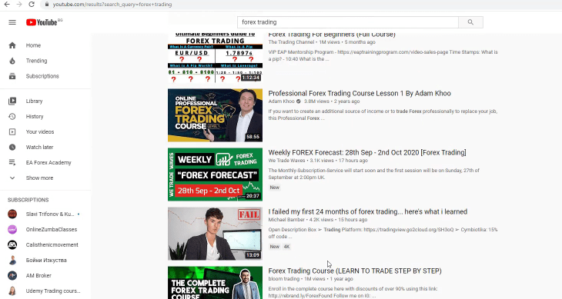Viewport: 562px width, 299px height.
Task: Click the browser forward arrow
Action: pyautogui.click(x=19, y=5)
